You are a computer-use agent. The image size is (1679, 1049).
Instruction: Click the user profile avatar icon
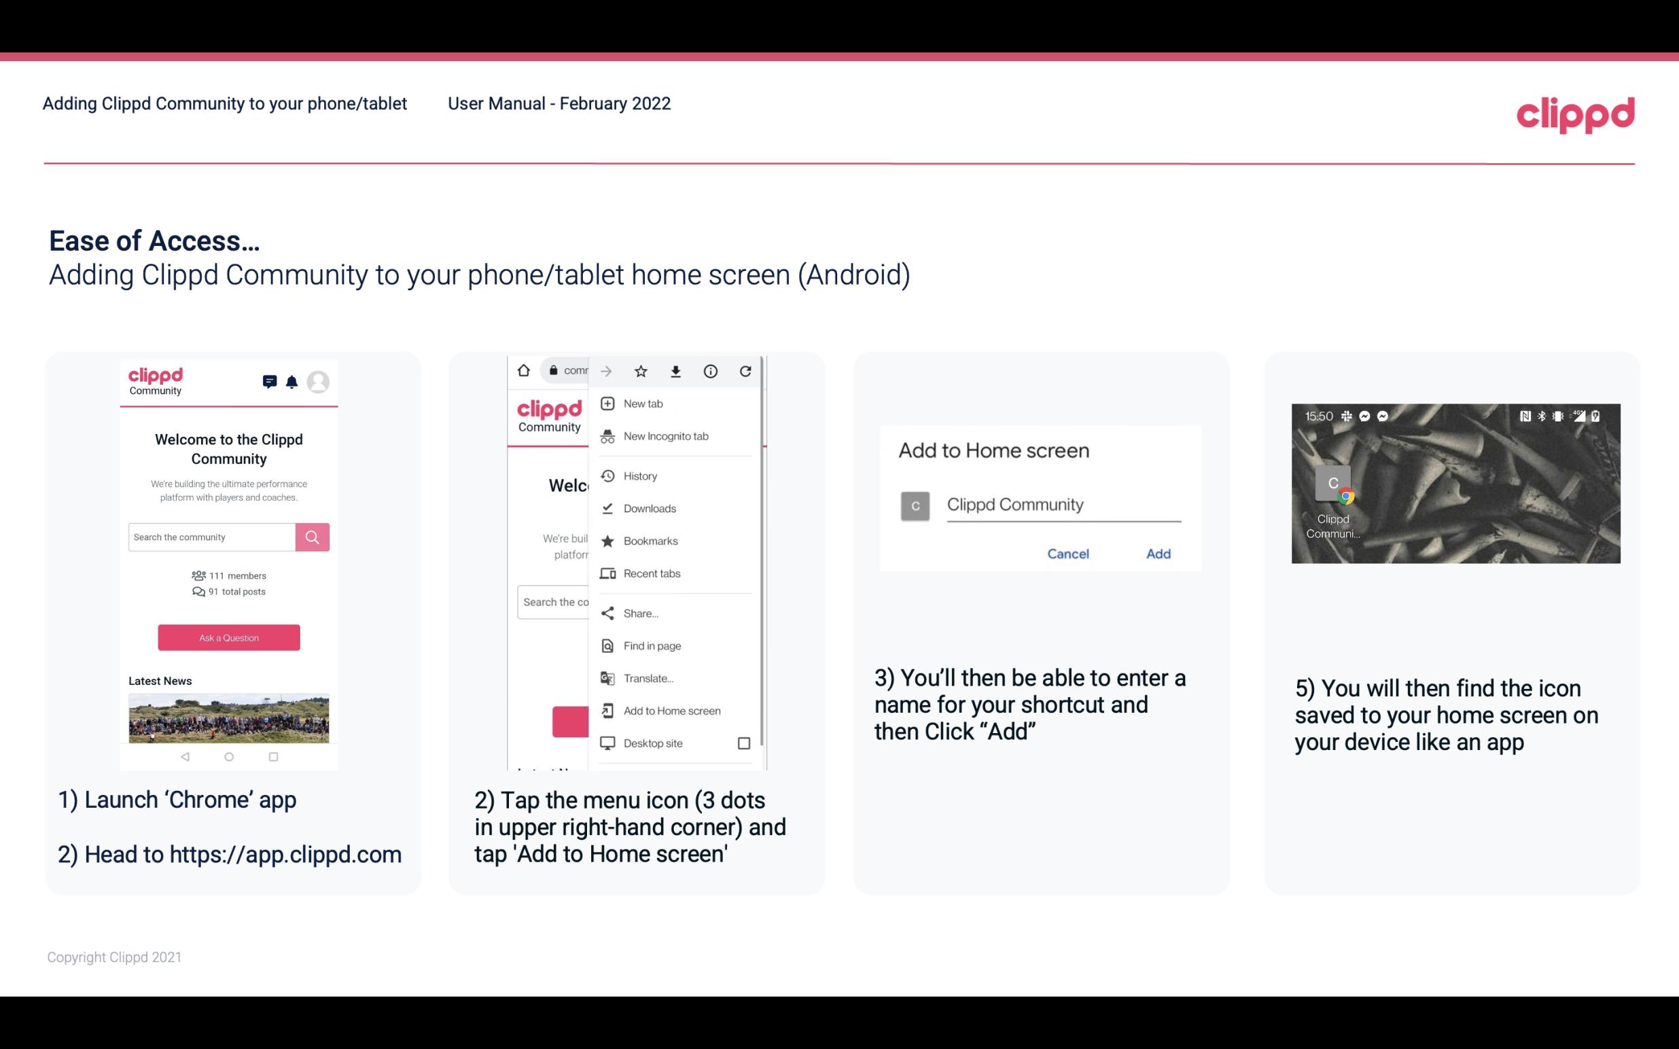click(320, 380)
